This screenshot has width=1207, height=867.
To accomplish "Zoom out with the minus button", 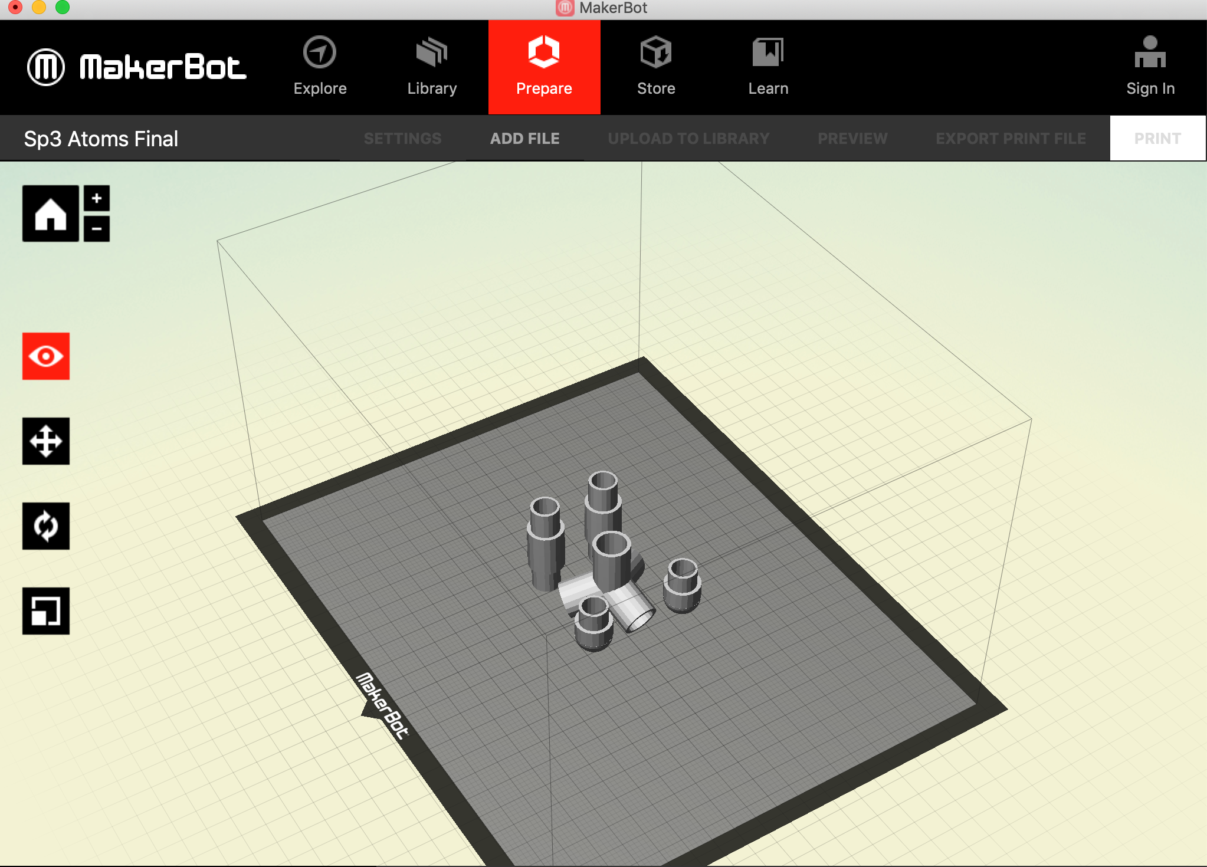I will click(x=97, y=229).
